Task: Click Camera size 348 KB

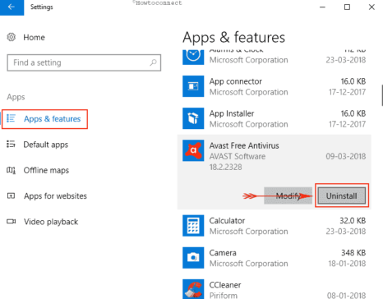Action: 353,253
